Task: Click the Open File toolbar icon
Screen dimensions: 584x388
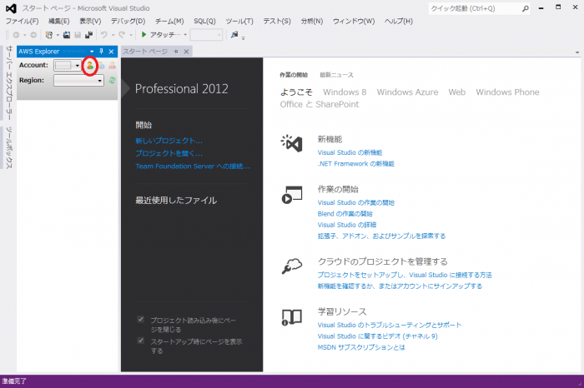Action: 67,35
